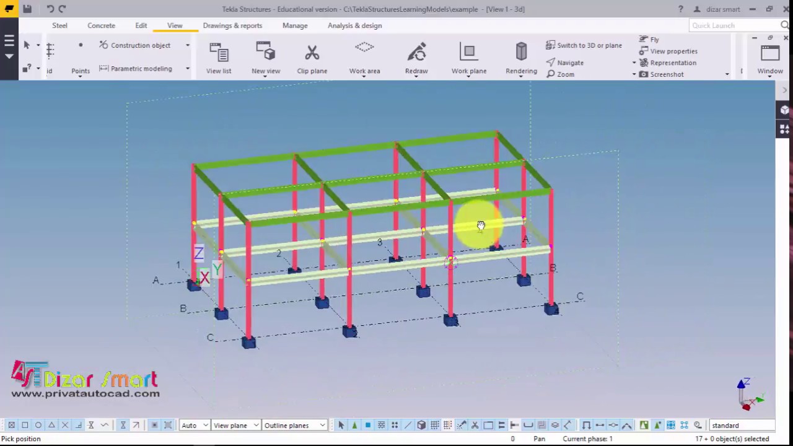Viewport: 793px width, 446px height.
Task: Click the Screenshot button
Action: click(x=662, y=74)
